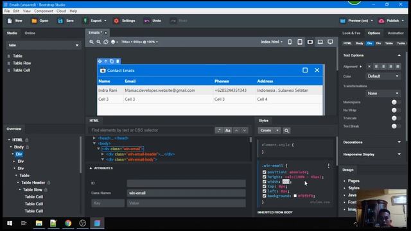Toggle the Monospace switch
The width and height of the screenshot is (411, 231).
pyautogui.click(x=396, y=102)
